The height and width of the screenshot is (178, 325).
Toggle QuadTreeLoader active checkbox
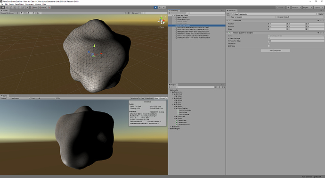point(232,14)
